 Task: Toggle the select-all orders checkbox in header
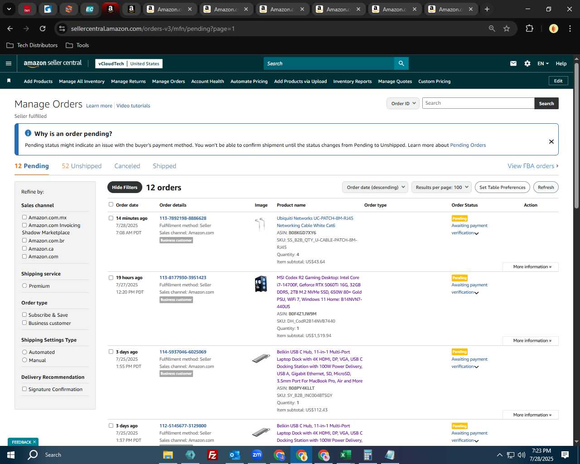[x=111, y=204]
